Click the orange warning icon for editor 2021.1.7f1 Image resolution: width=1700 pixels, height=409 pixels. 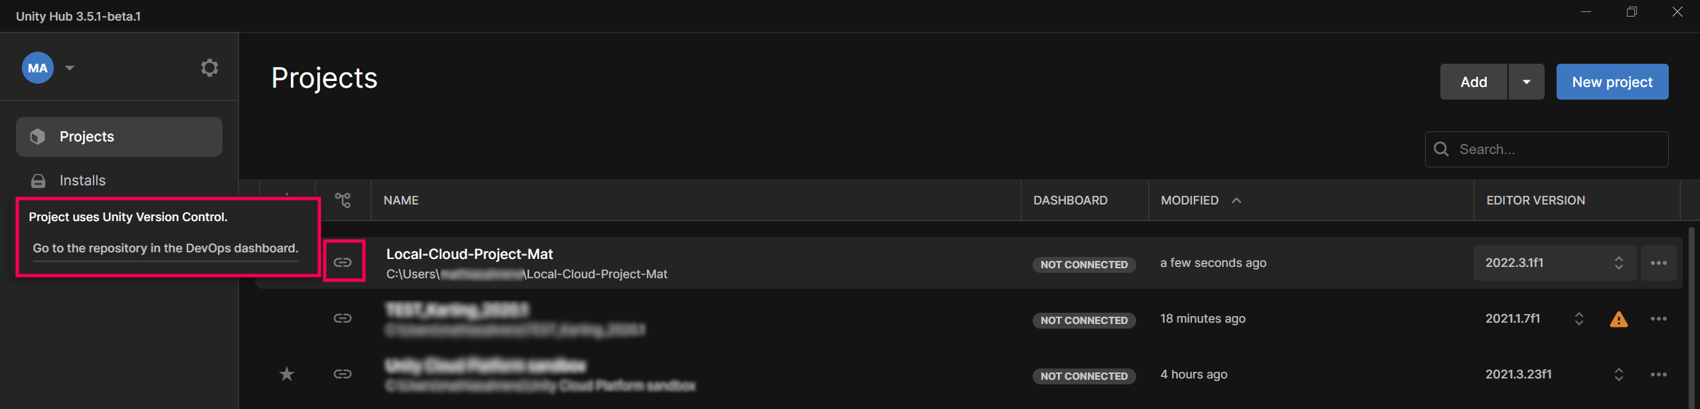click(1618, 319)
